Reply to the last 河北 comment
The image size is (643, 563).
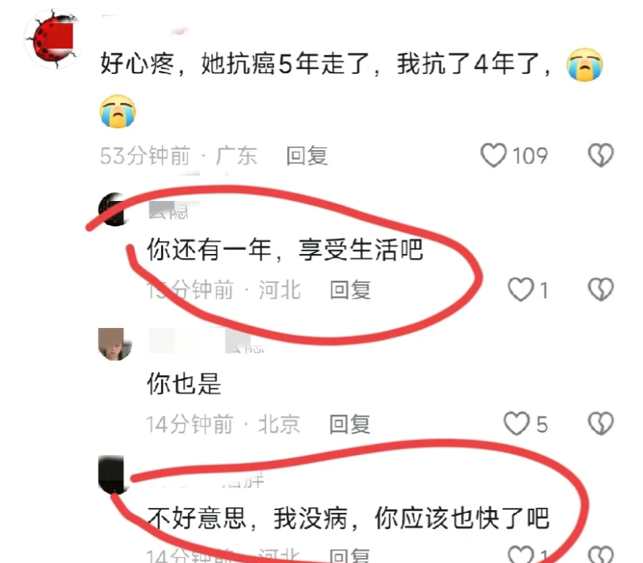click(x=350, y=556)
